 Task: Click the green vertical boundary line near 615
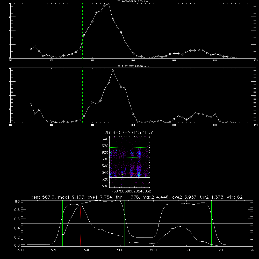[211, 223]
